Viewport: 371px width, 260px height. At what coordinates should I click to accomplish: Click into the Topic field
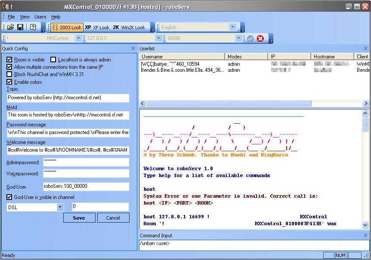pos(68,98)
